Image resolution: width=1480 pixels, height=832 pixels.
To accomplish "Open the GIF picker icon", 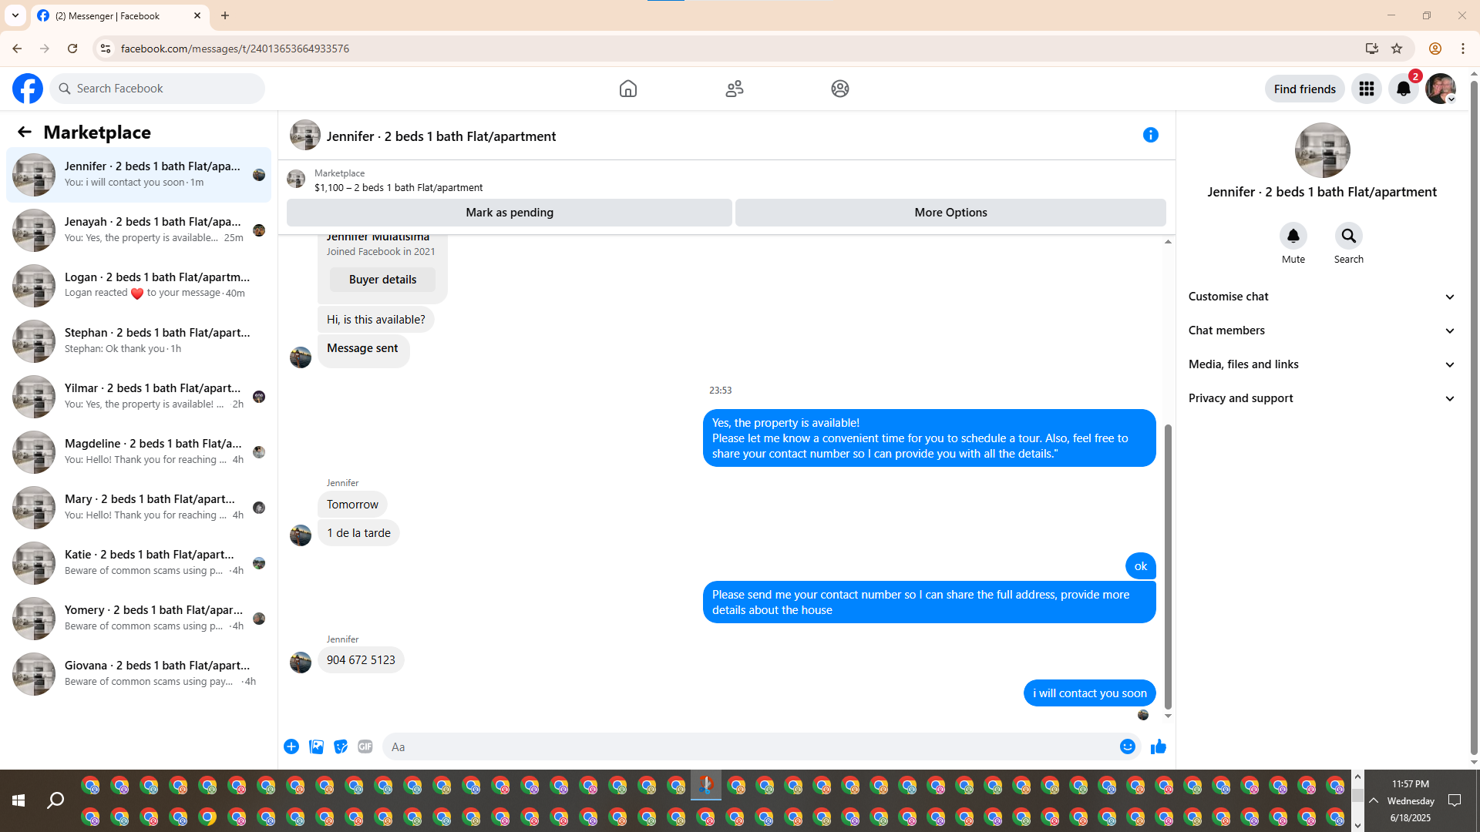I will [x=365, y=746].
